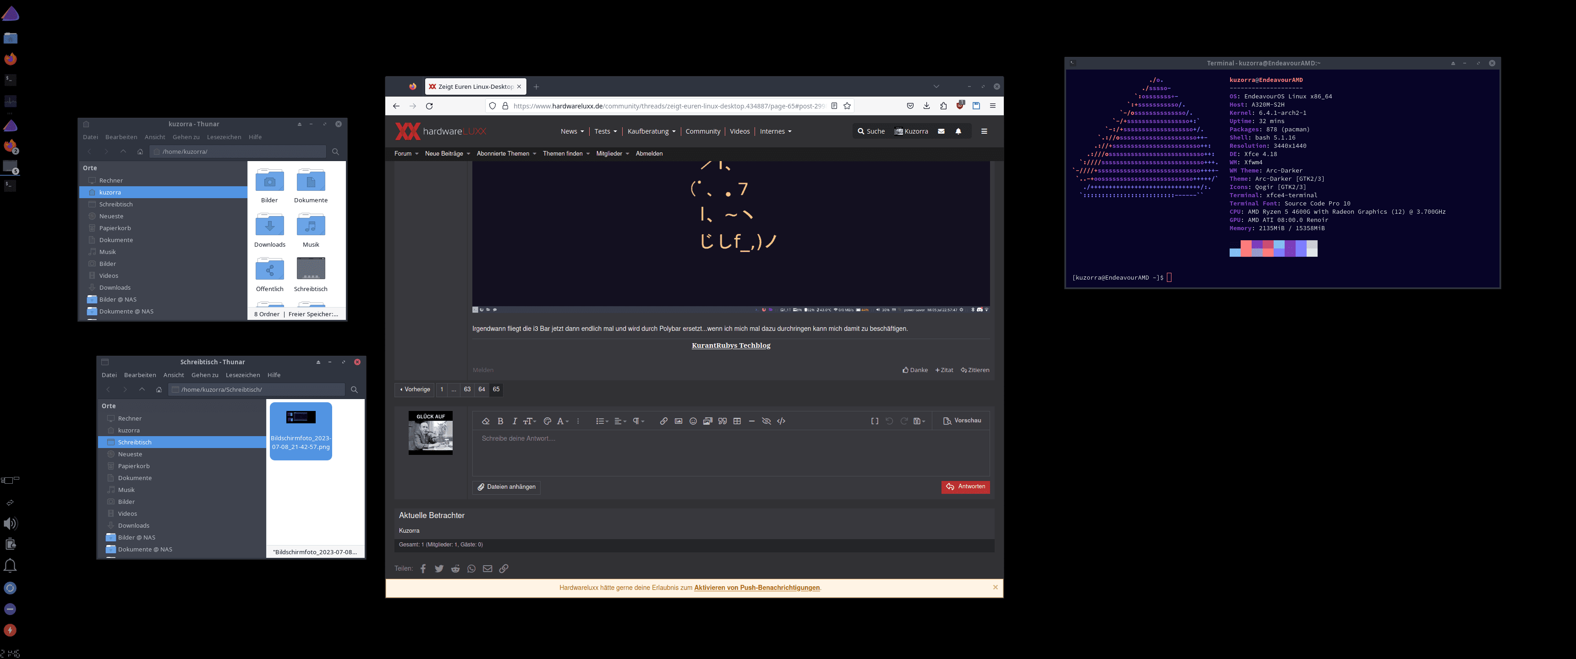Image resolution: width=1576 pixels, height=659 pixels.
Task: Open the paragraph format dropdown in editor
Action: pyautogui.click(x=639, y=421)
